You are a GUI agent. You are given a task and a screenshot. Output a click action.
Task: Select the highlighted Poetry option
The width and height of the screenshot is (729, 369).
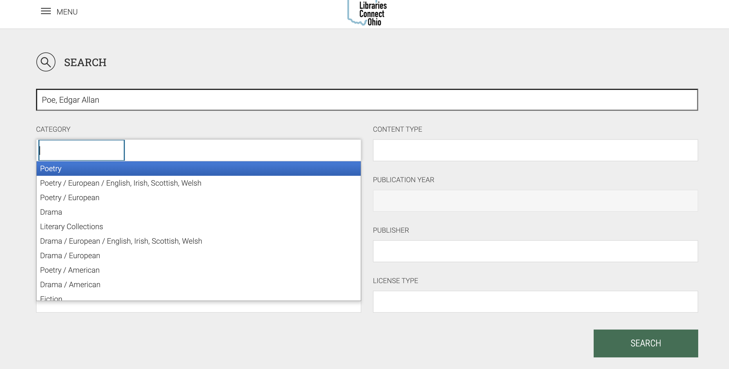point(199,169)
